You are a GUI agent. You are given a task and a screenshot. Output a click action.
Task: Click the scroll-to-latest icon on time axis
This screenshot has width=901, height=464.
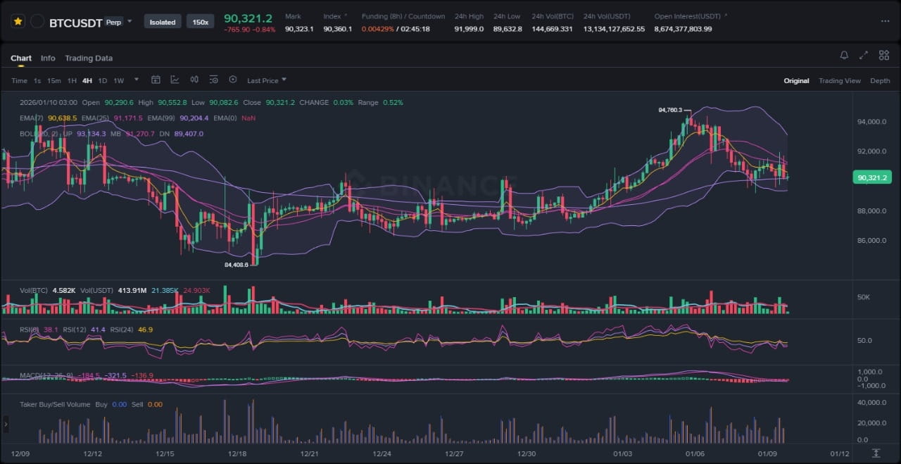(876, 453)
